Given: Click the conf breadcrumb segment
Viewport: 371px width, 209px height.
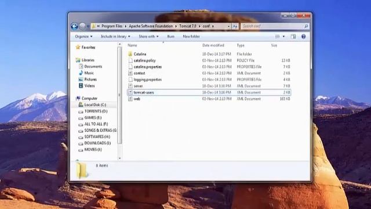Looking at the screenshot, I should [x=206, y=26].
